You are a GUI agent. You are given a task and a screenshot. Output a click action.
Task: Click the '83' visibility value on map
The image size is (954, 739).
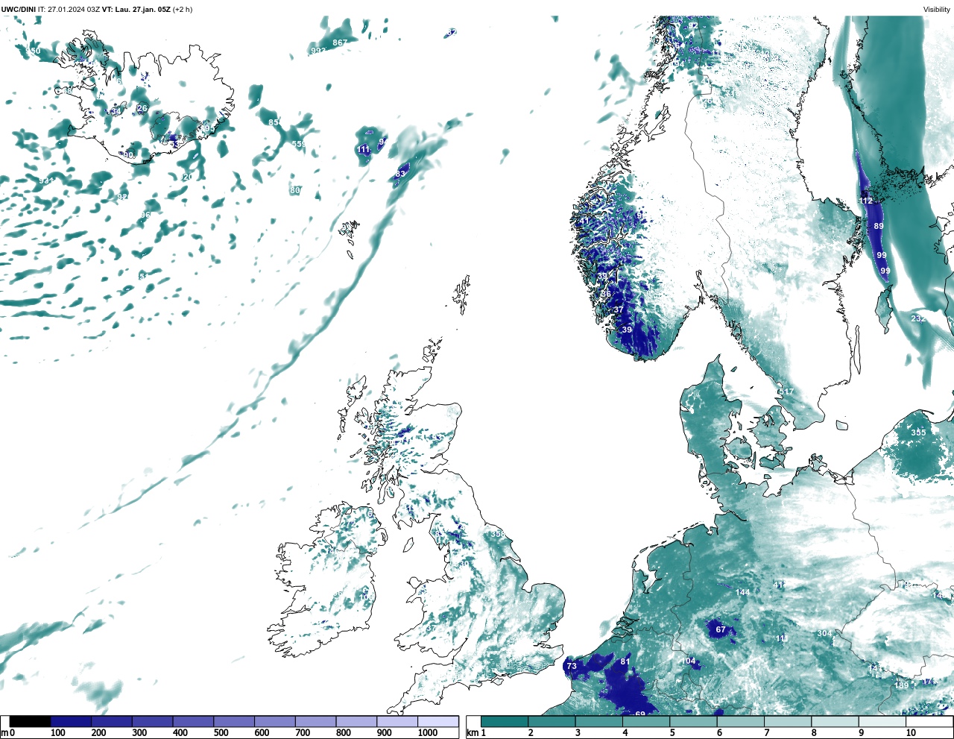(400, 174)
